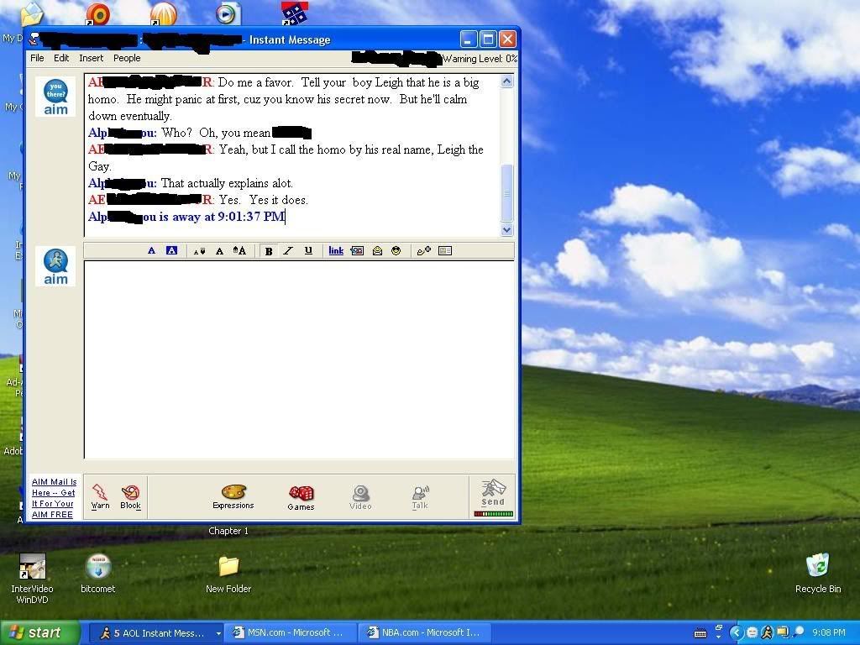860x645 pixels.
Task: Open the Insert menu
Action: (91, 58)
